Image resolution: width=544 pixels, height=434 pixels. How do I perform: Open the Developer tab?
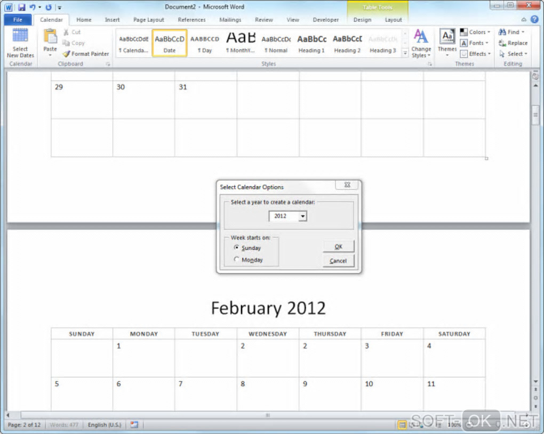pyautogui.click(x=325, y=20)
